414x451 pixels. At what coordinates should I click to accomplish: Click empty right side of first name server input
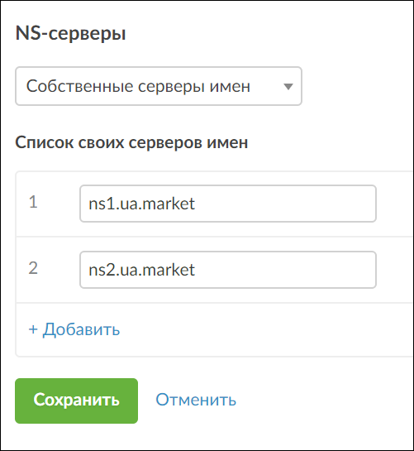[x=288, y=204]
